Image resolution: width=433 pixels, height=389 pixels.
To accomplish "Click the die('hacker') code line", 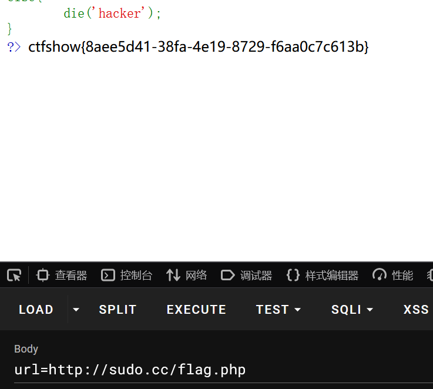I will (112, 13).
